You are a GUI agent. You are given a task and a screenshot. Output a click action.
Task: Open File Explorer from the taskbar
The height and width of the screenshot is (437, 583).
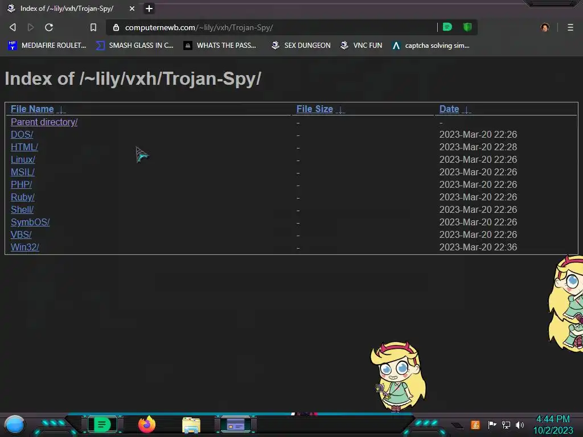point(191,425)
